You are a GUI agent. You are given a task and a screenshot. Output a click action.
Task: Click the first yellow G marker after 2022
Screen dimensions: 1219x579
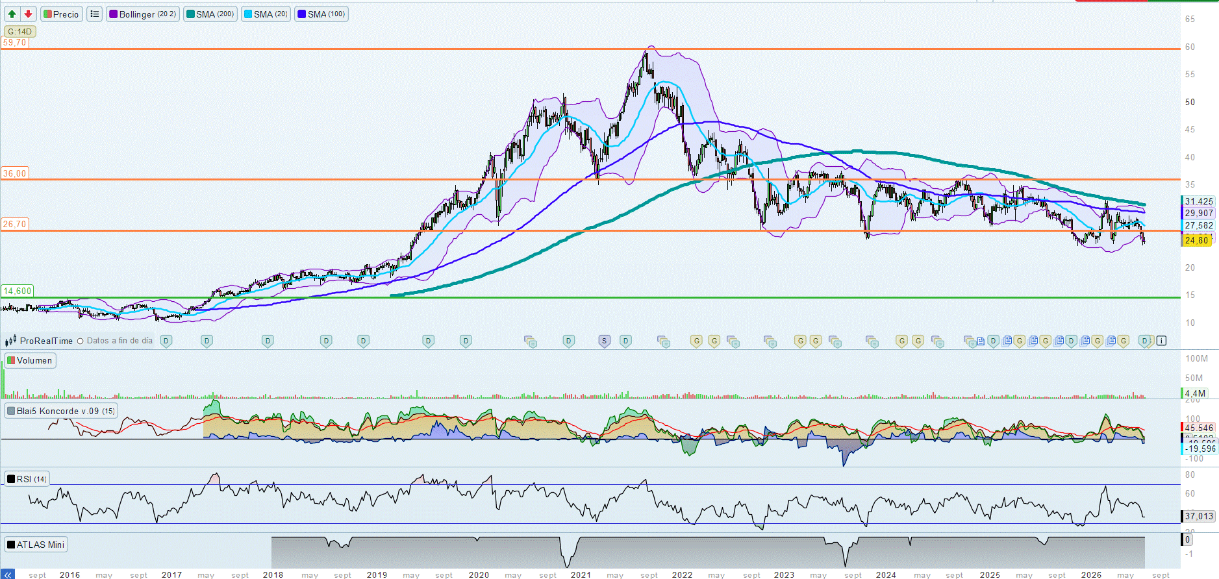tap(696, 341)
